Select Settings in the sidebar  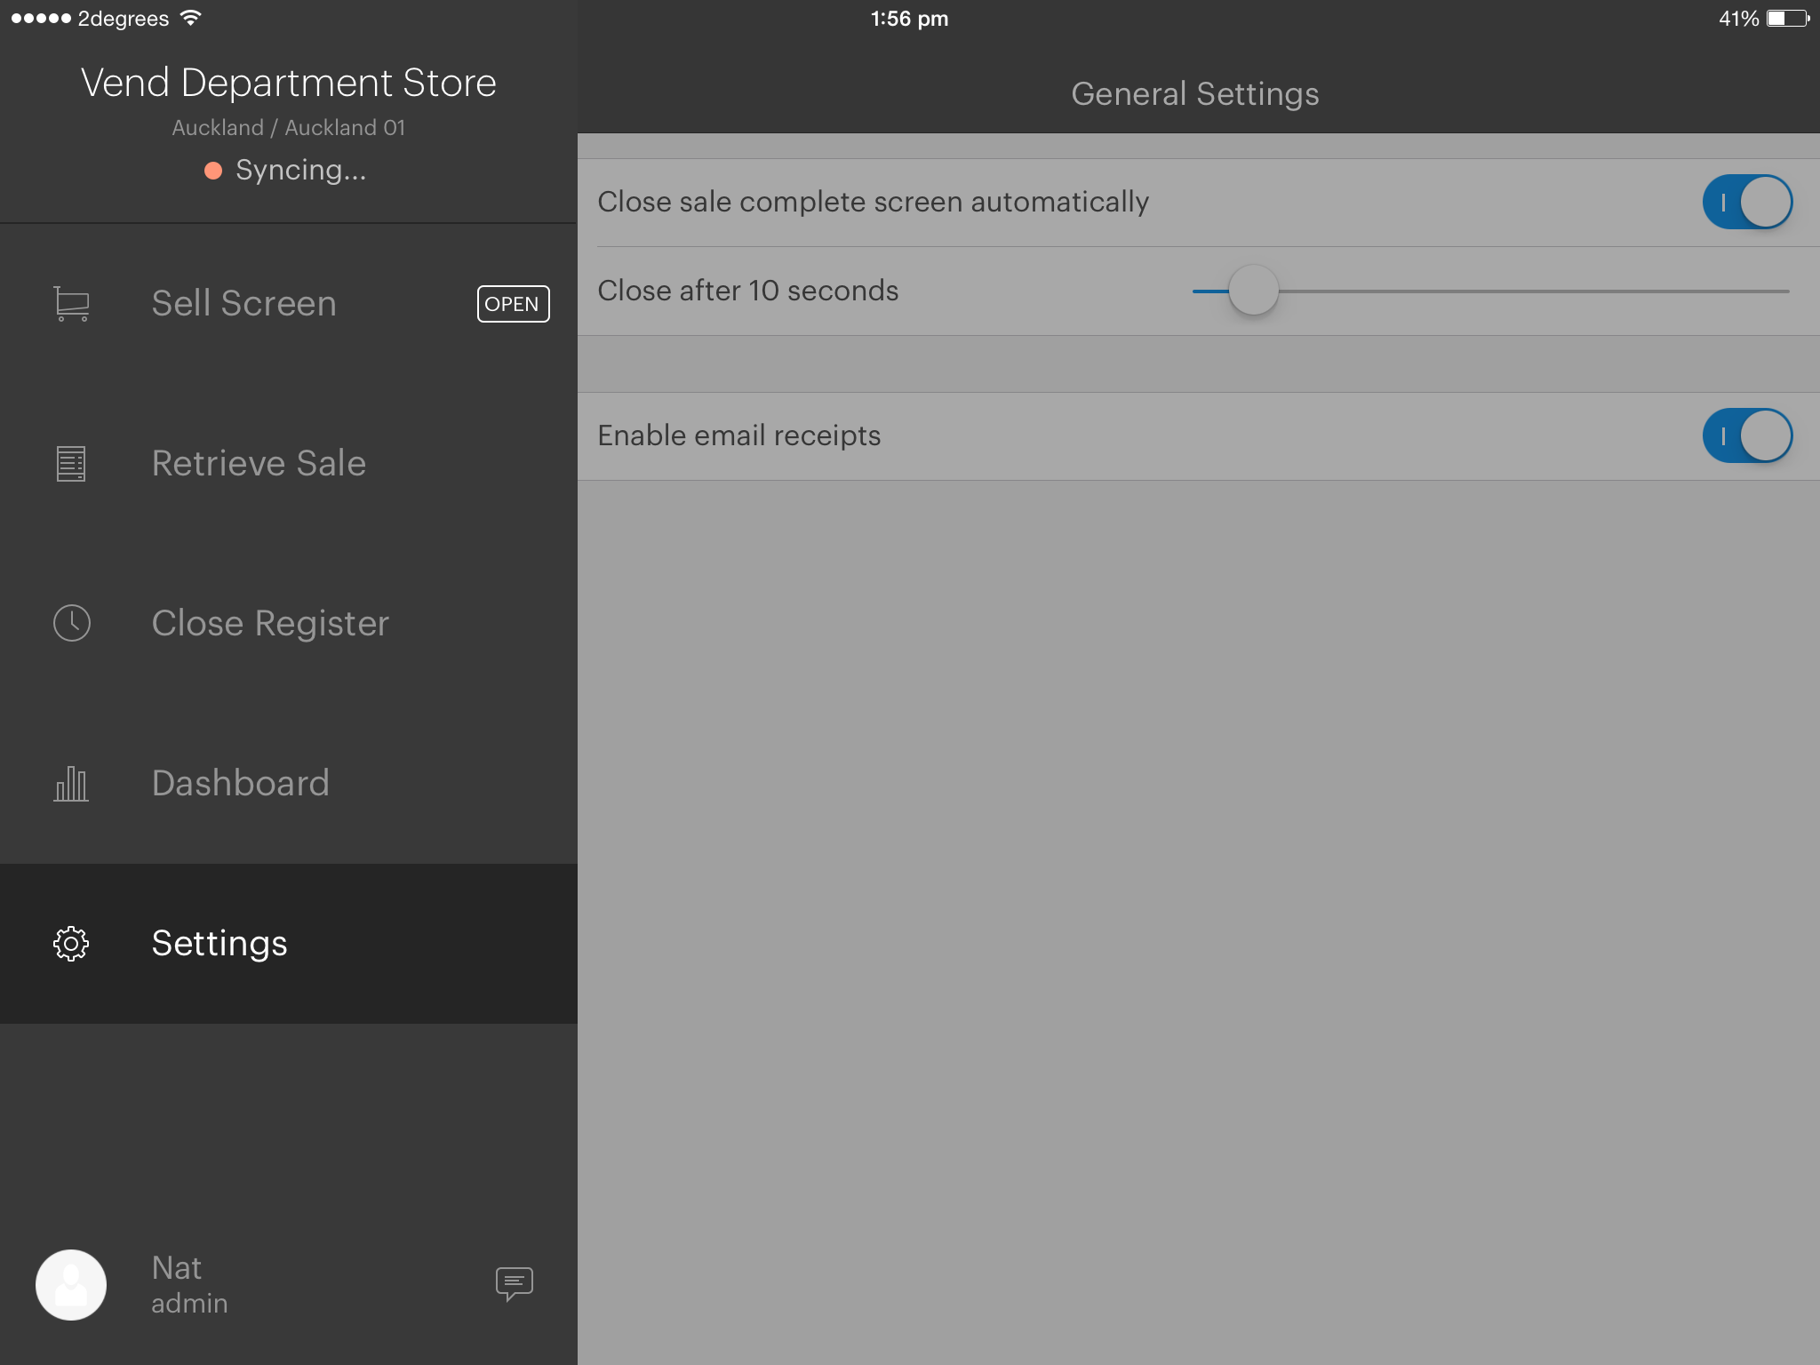click(x=220, y=943)
